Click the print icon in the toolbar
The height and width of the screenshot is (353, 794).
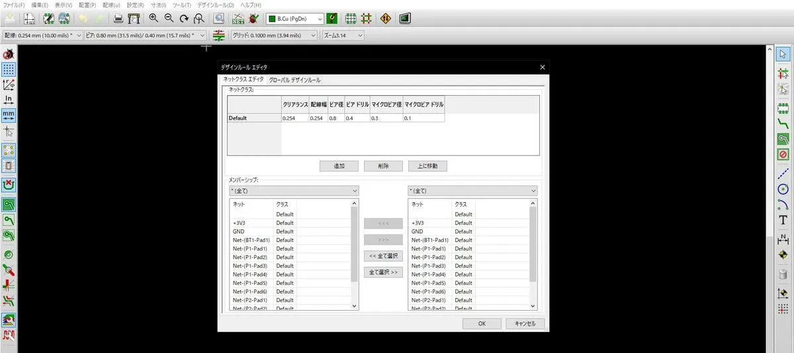117,19
